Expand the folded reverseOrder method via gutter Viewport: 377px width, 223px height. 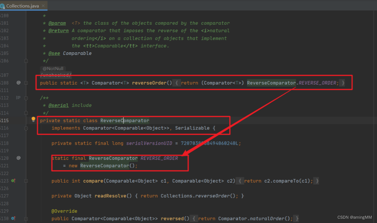[26, 83]
